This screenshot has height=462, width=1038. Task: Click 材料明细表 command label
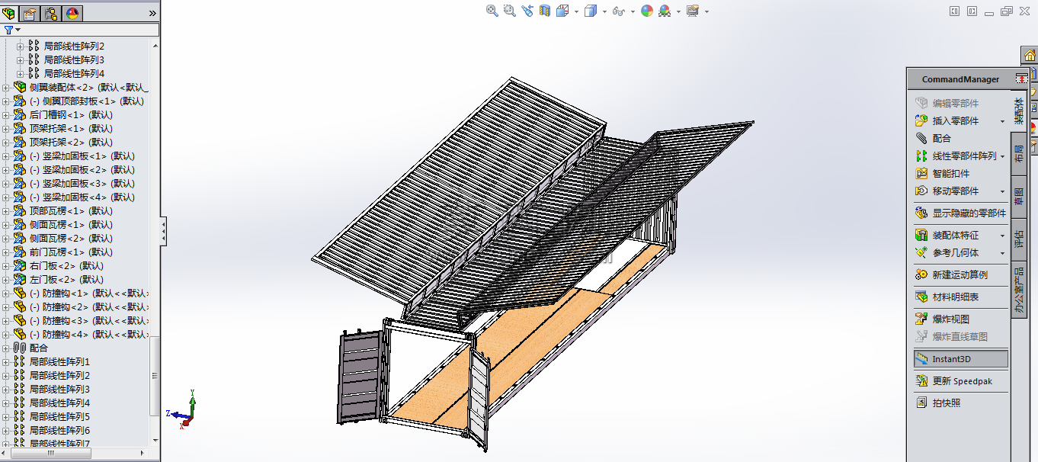pyautogui.click(x=956, y=297)
